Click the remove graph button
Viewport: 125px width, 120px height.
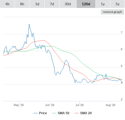112,12
